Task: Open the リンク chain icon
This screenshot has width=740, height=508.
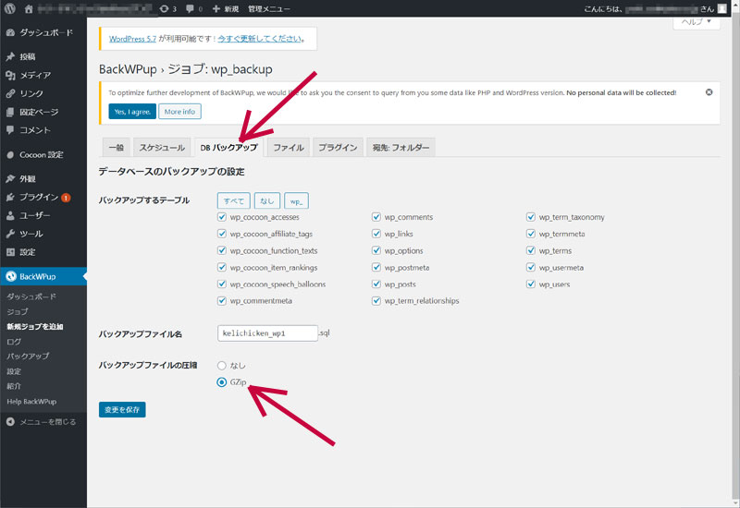Action: point(10,93)
